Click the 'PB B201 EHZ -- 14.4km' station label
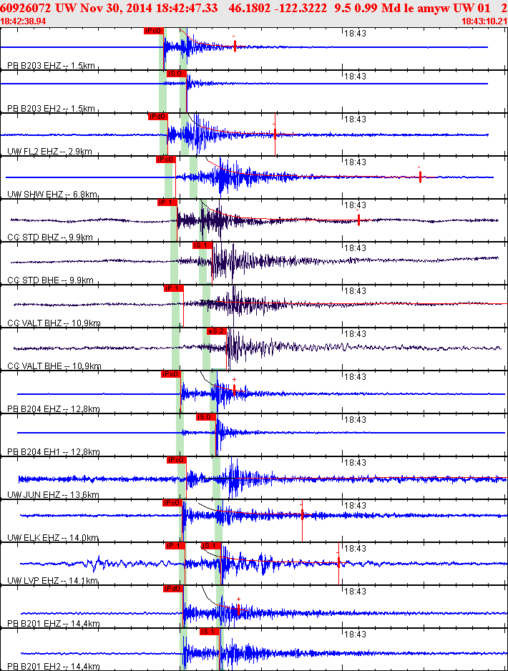This screenshot has width=508, height=671. click(x=54, y=624)
